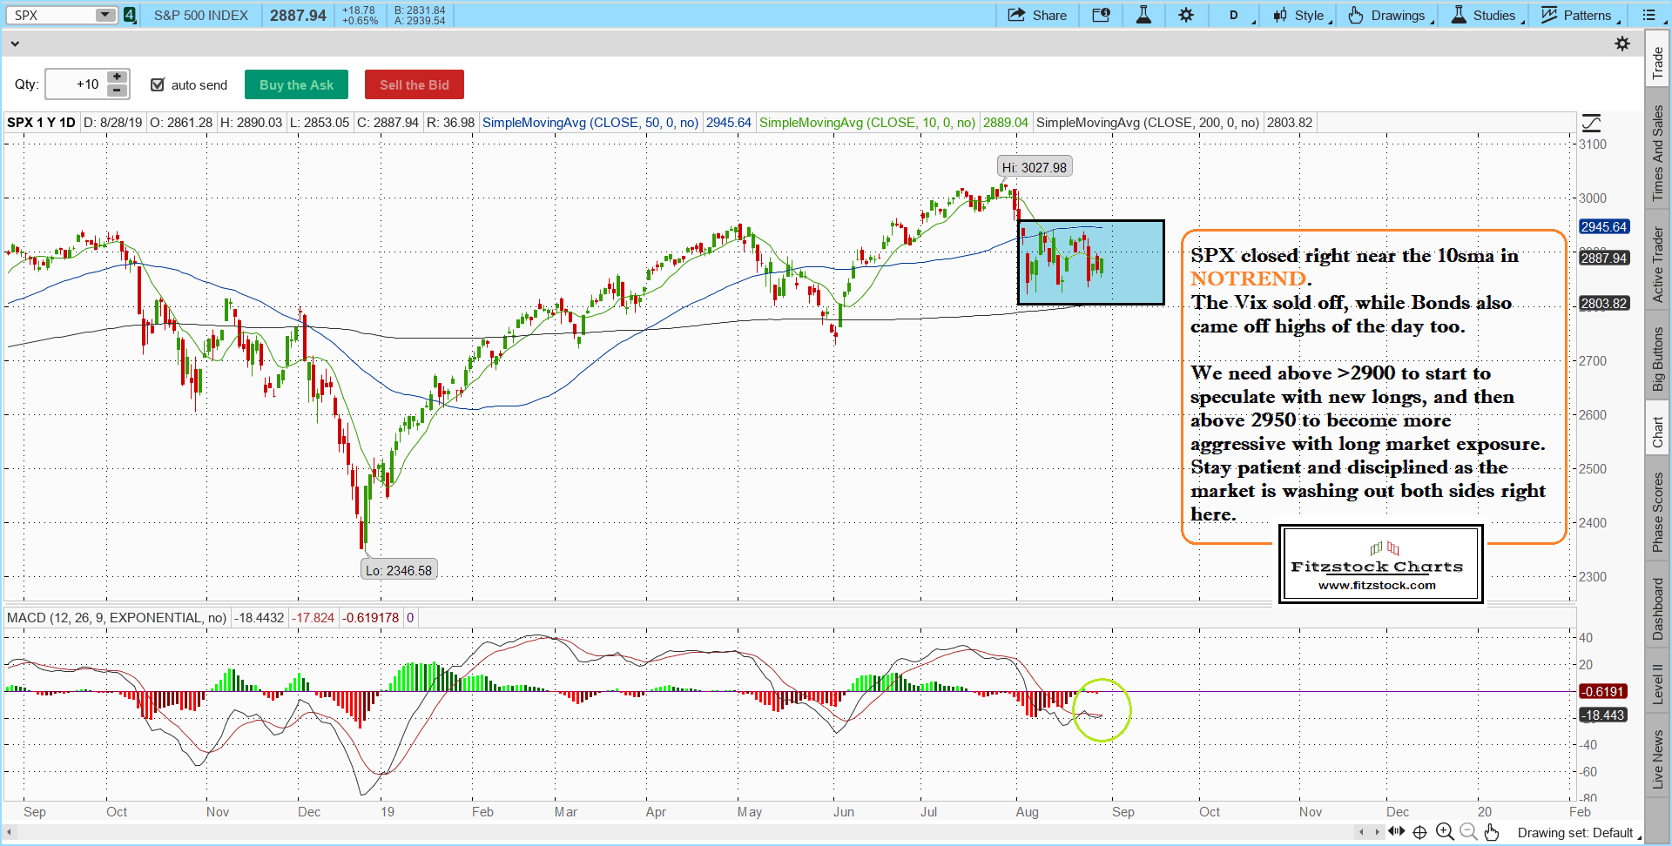Click the green color link indicator

point(130,15)
